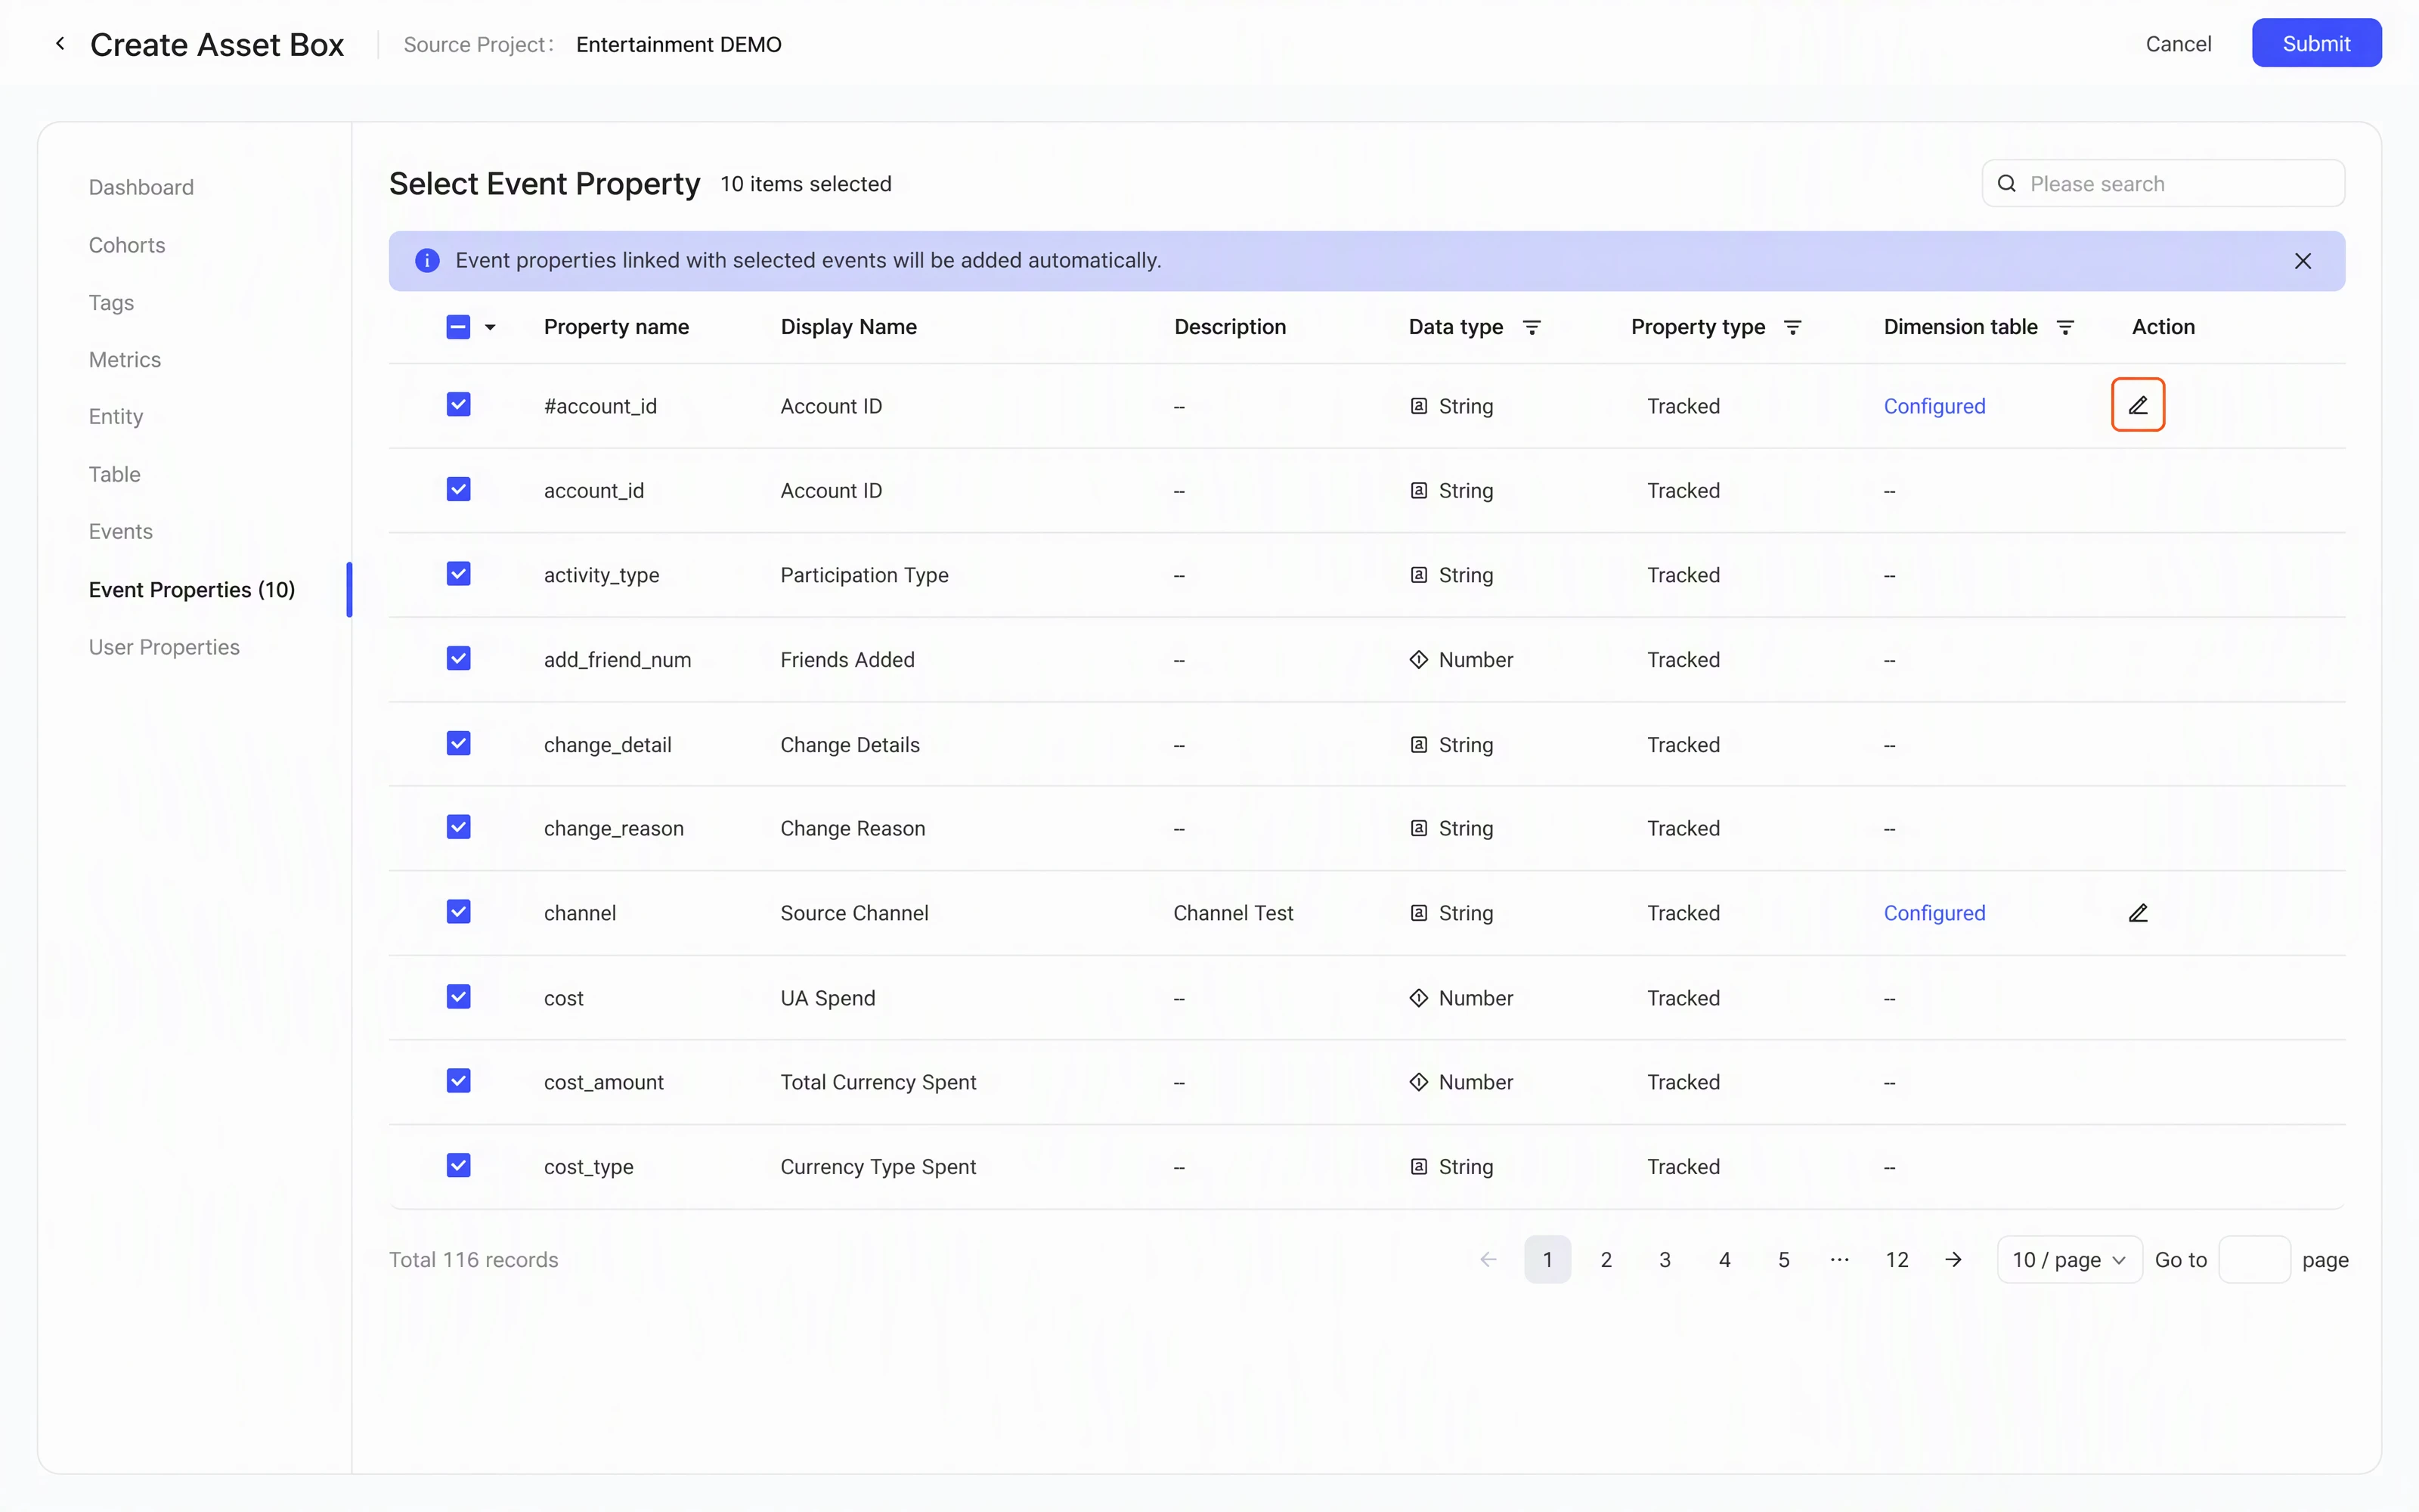Click the Channel Test description cell
This screenshot has width=2419, height=1512.
coord(1232,913)
